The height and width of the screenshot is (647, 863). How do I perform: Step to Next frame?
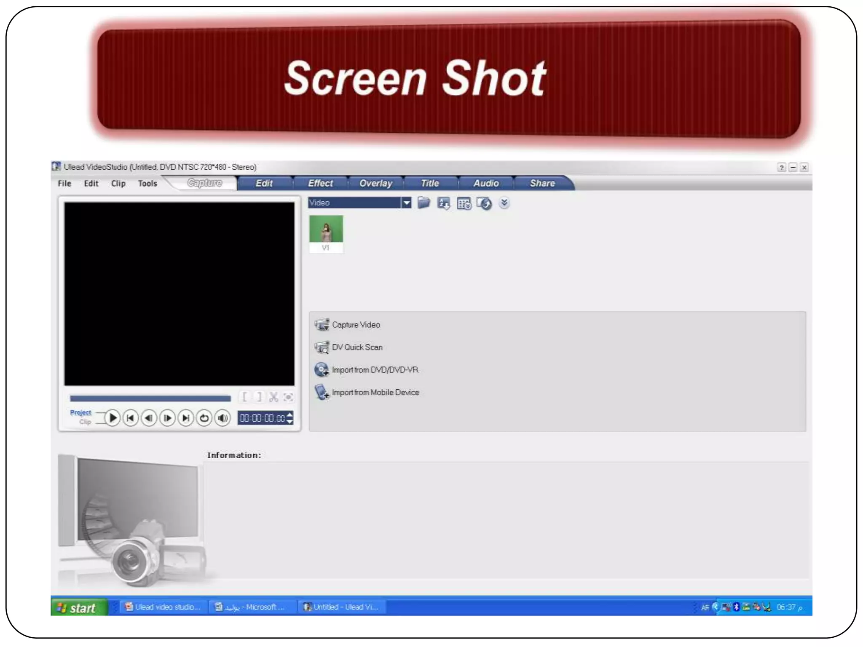coord(167,418)
